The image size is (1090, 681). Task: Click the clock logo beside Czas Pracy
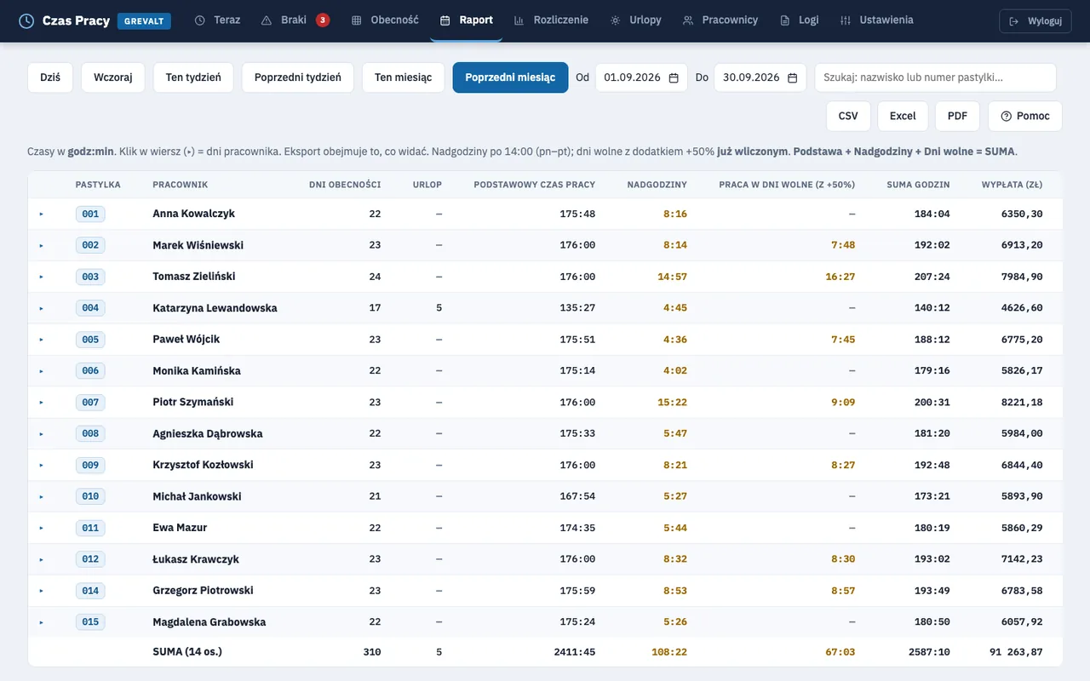tap(26, 20)
